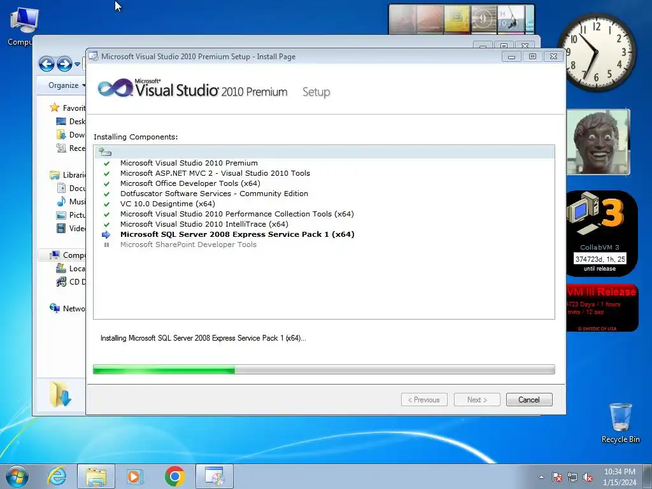This screenshot has width=652, height=489.
Task: Click the install progress bar
Action: [x=324, y=369]
